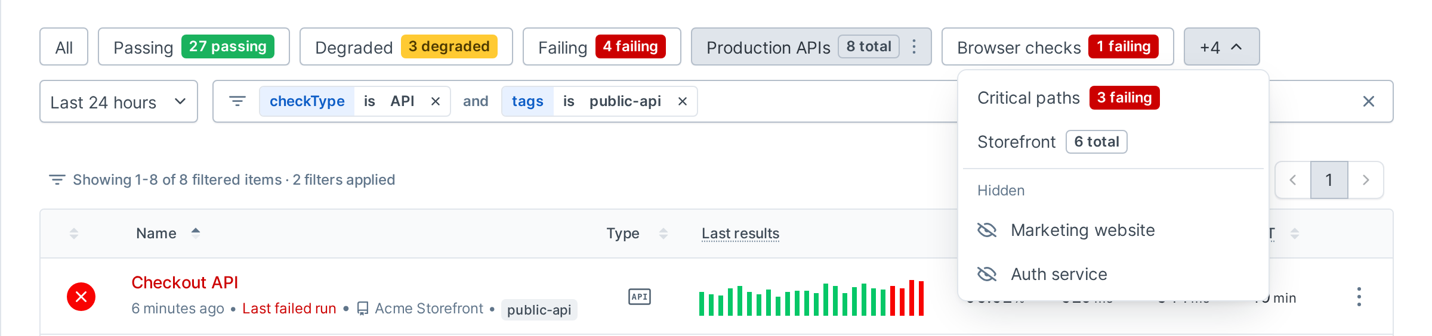This screenshot has height=336, width=1432.
Task: Click the 6 total badge in dropdown
Action: pyautogui.click(x=1096, y=142)
